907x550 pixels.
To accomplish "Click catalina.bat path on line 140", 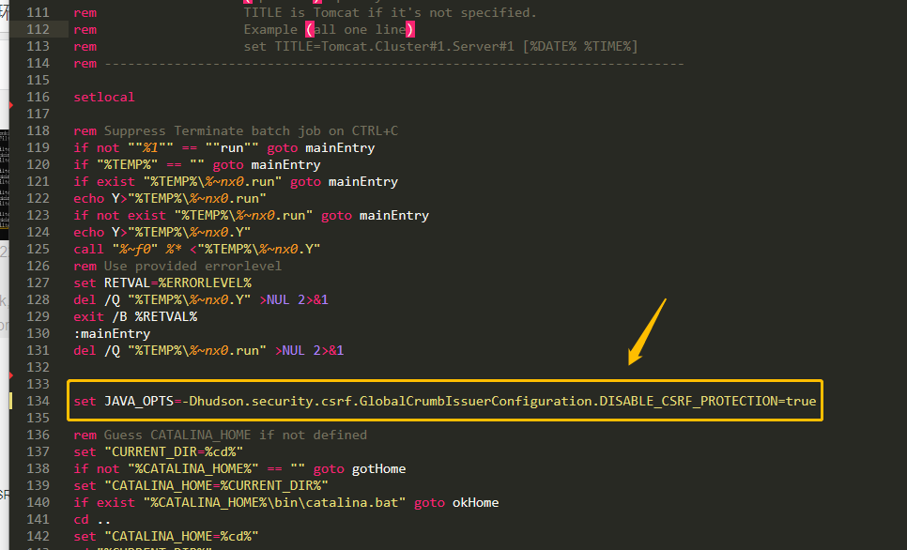I will 275,502.
